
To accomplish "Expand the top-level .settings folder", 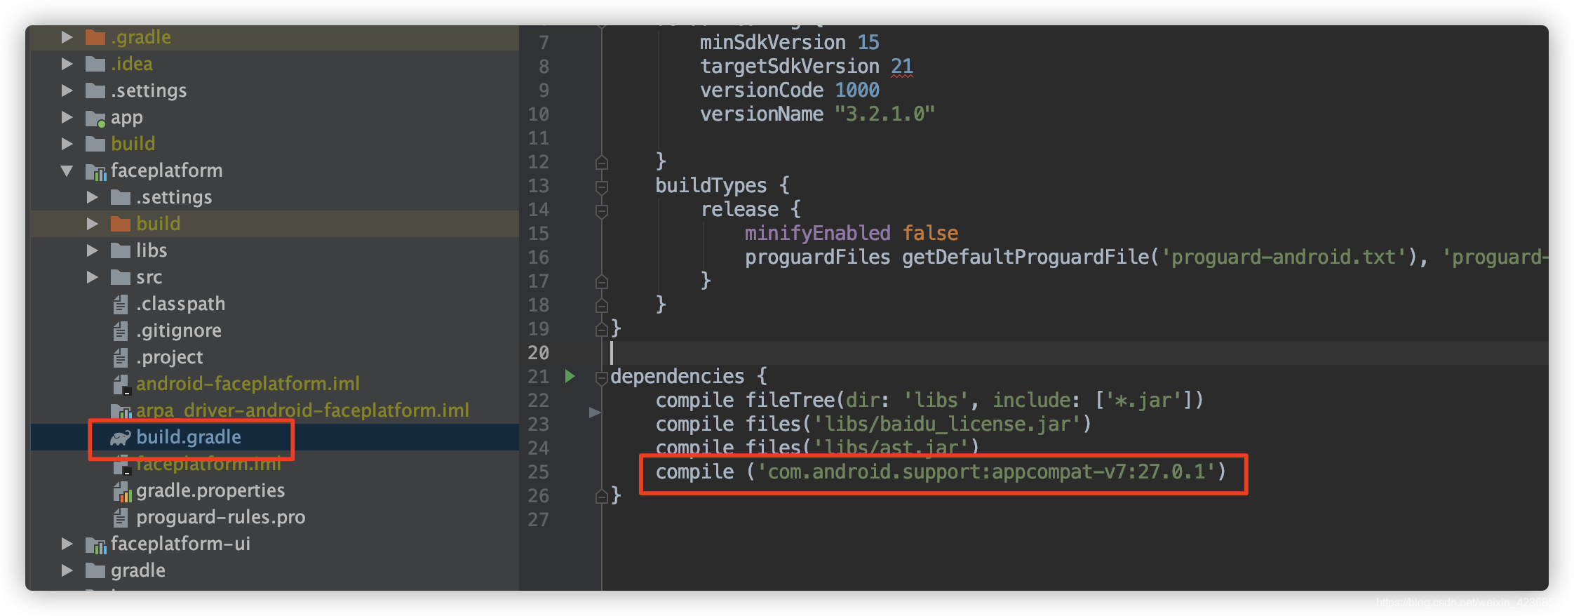I will pyautogui.click(x=67, y=91).
